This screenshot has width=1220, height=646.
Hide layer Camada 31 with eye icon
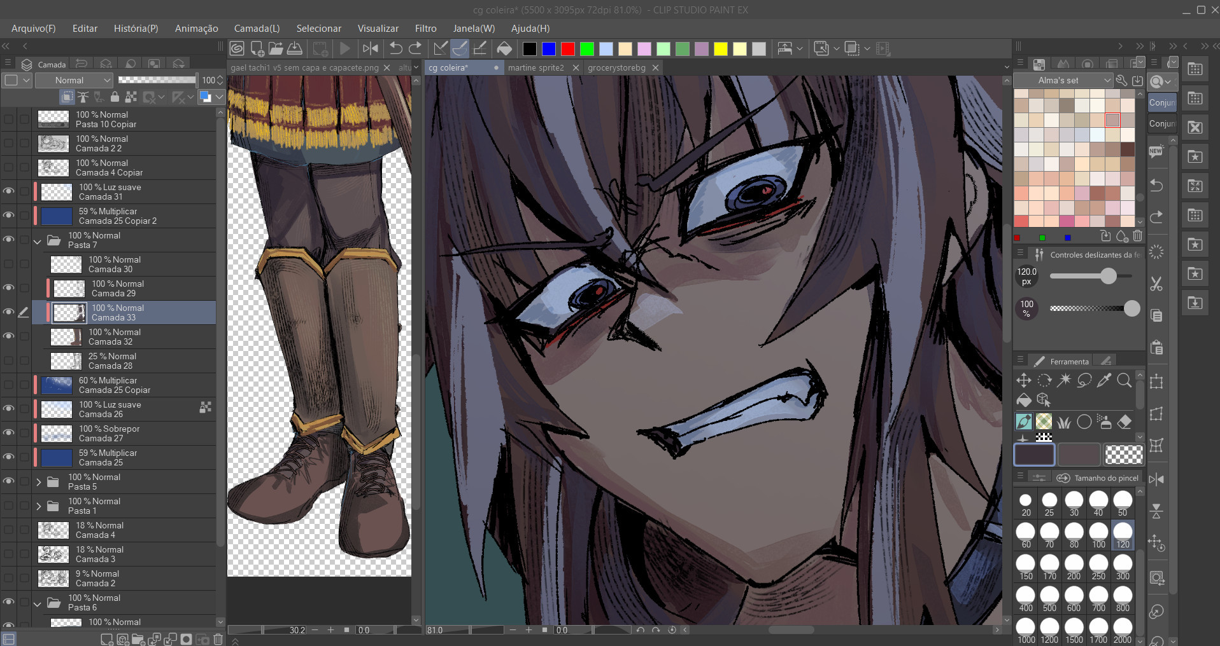coord(8,191)
